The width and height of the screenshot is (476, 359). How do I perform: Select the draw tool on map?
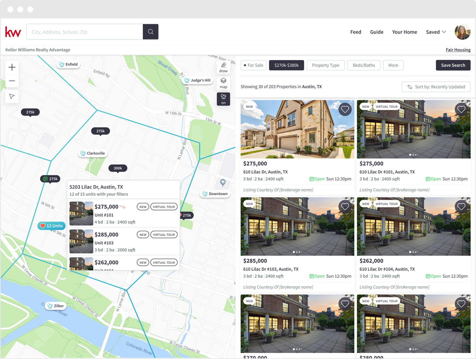[x=223, y=67]
